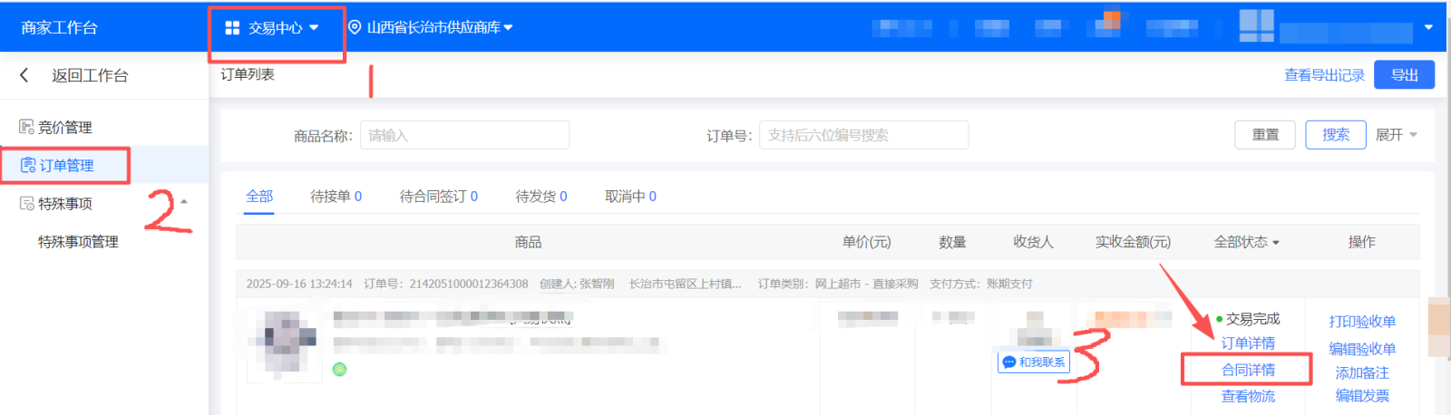Switch to the 待接单 tab
This screenshot has width=1451, height=415.
(336, 197)
